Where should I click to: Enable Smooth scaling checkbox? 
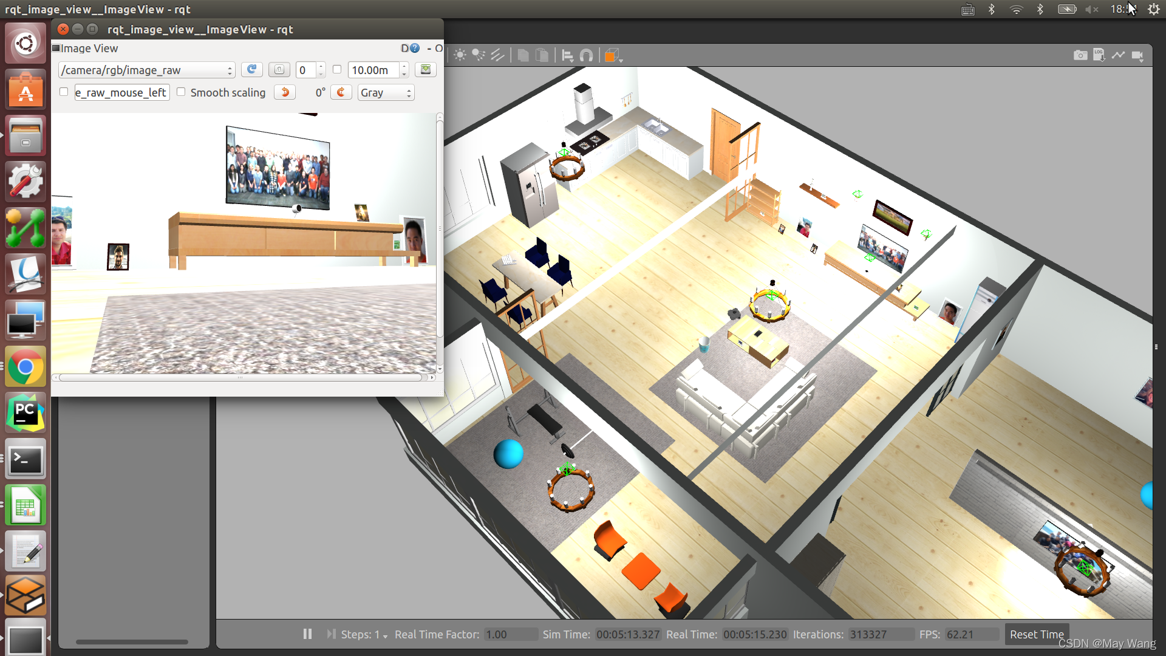181,92
